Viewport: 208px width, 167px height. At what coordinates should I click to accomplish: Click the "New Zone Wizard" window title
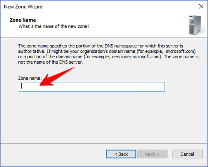click(23, 7)
